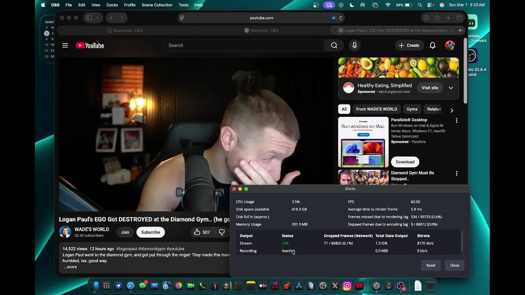Reset stats in OBS Stats window
Screen dimensions: 525x295
431,265
